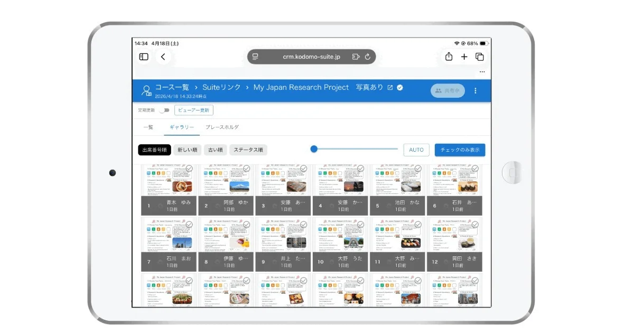The image size is (634, 333).
Task: Open the three-dot menu in the blue header
Action: tap(475, 90)
